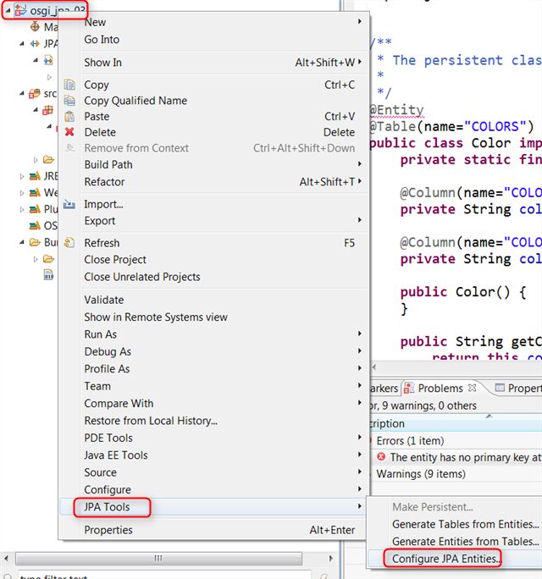The width and height of the screenshot is (542, 579).
Task: Click the horizontal scrollbar in the explorer
Action: click(157, 558)
